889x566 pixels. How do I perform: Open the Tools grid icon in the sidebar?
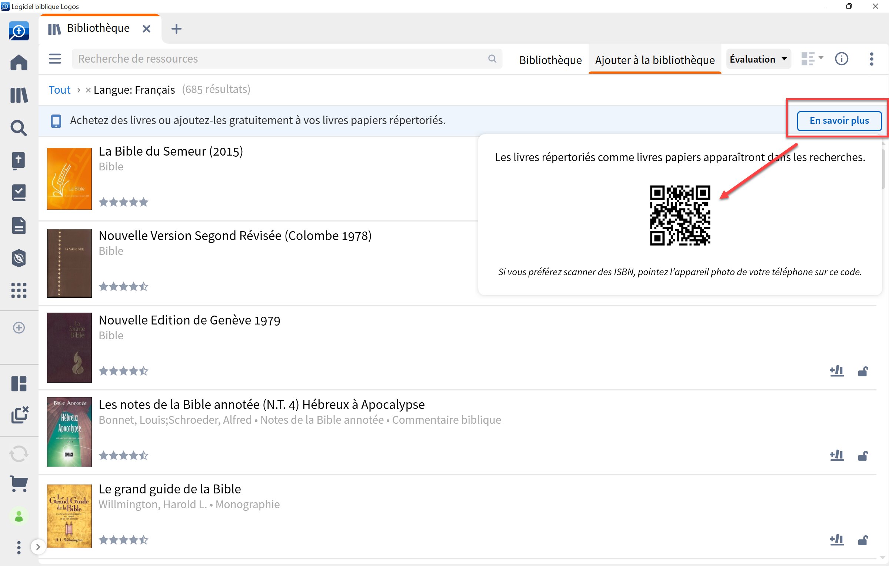[19, 290]
